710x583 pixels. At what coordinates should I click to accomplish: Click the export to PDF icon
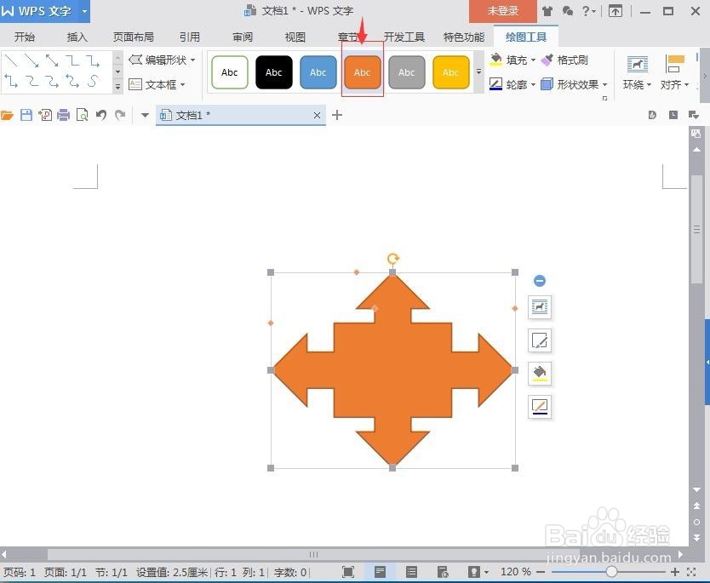pyautogui.click(x=45, y=115)
